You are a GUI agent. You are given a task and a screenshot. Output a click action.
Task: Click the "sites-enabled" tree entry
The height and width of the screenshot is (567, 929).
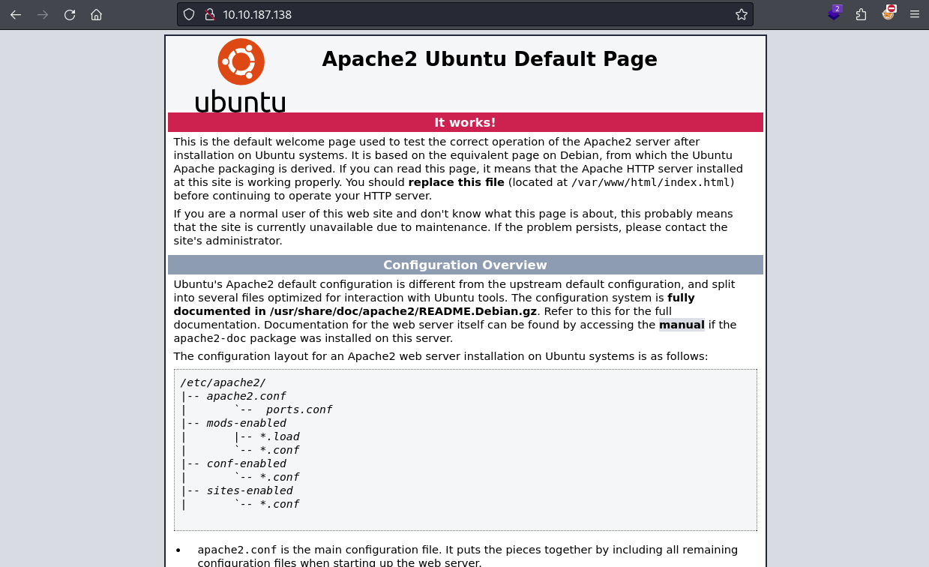(250, 490)
